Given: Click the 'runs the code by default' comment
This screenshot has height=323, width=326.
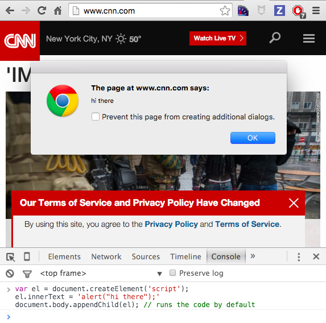Looking at the screenshot, I should (x=199, y=305).
